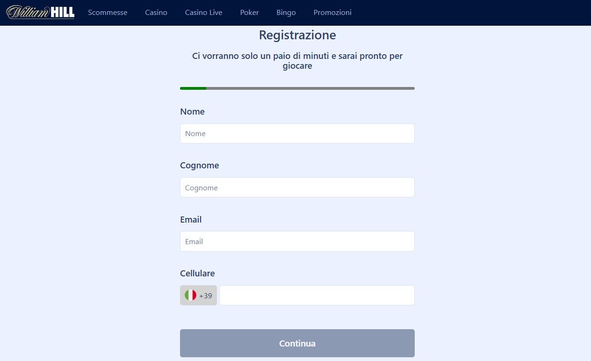View the Promozioni page

(332, 13)
